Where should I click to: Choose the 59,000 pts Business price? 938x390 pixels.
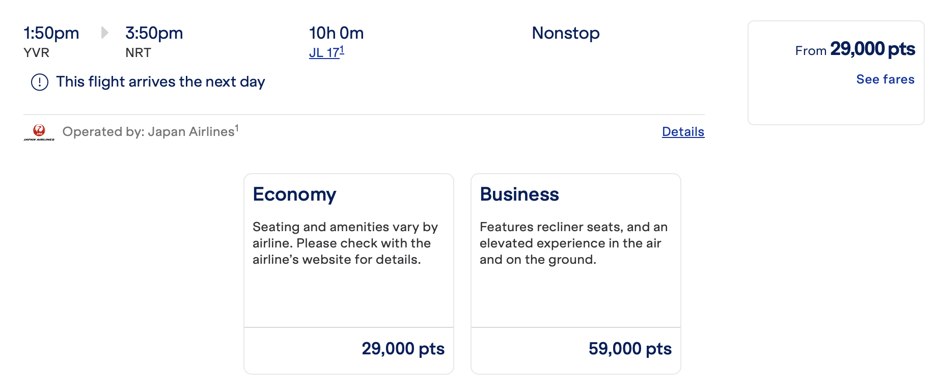coord(630,349)
